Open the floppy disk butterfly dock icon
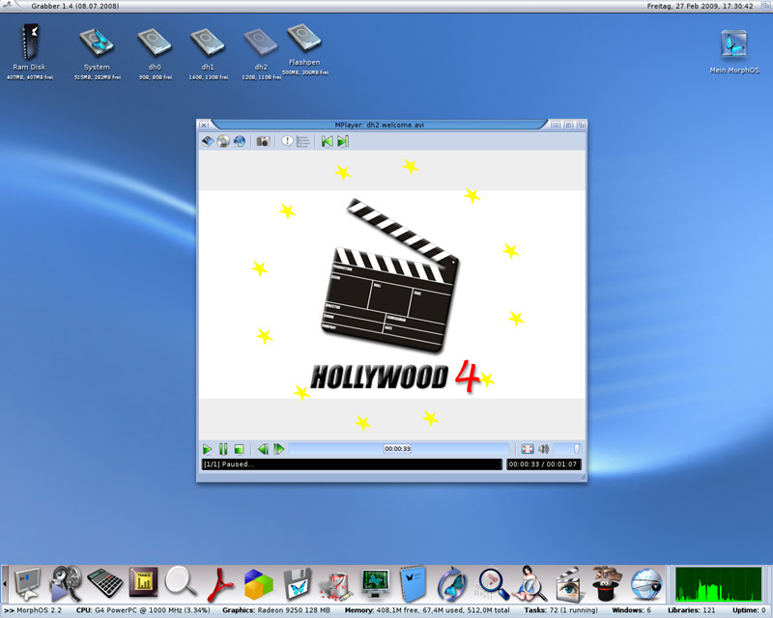The height and width of the screenshot is (618, 773). point(298,584)
